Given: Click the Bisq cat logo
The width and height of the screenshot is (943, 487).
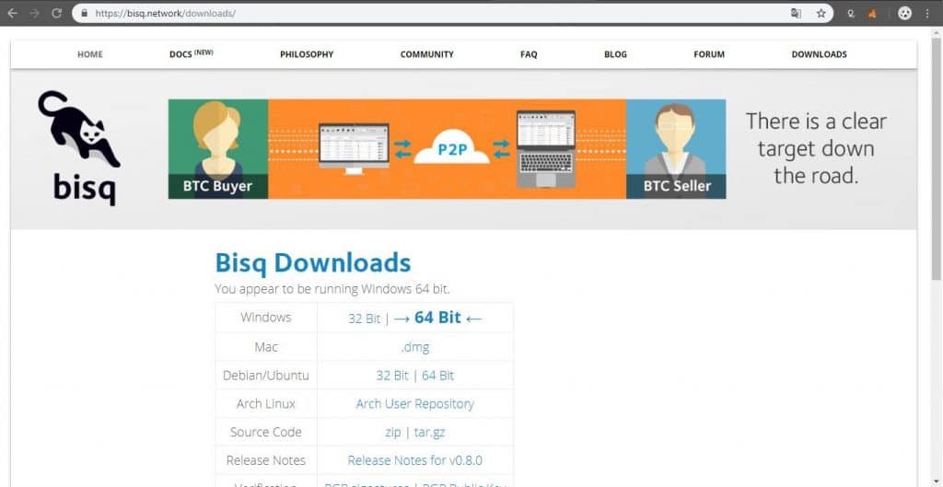Looking at the screenshot, I should click(x=79, y=148).
